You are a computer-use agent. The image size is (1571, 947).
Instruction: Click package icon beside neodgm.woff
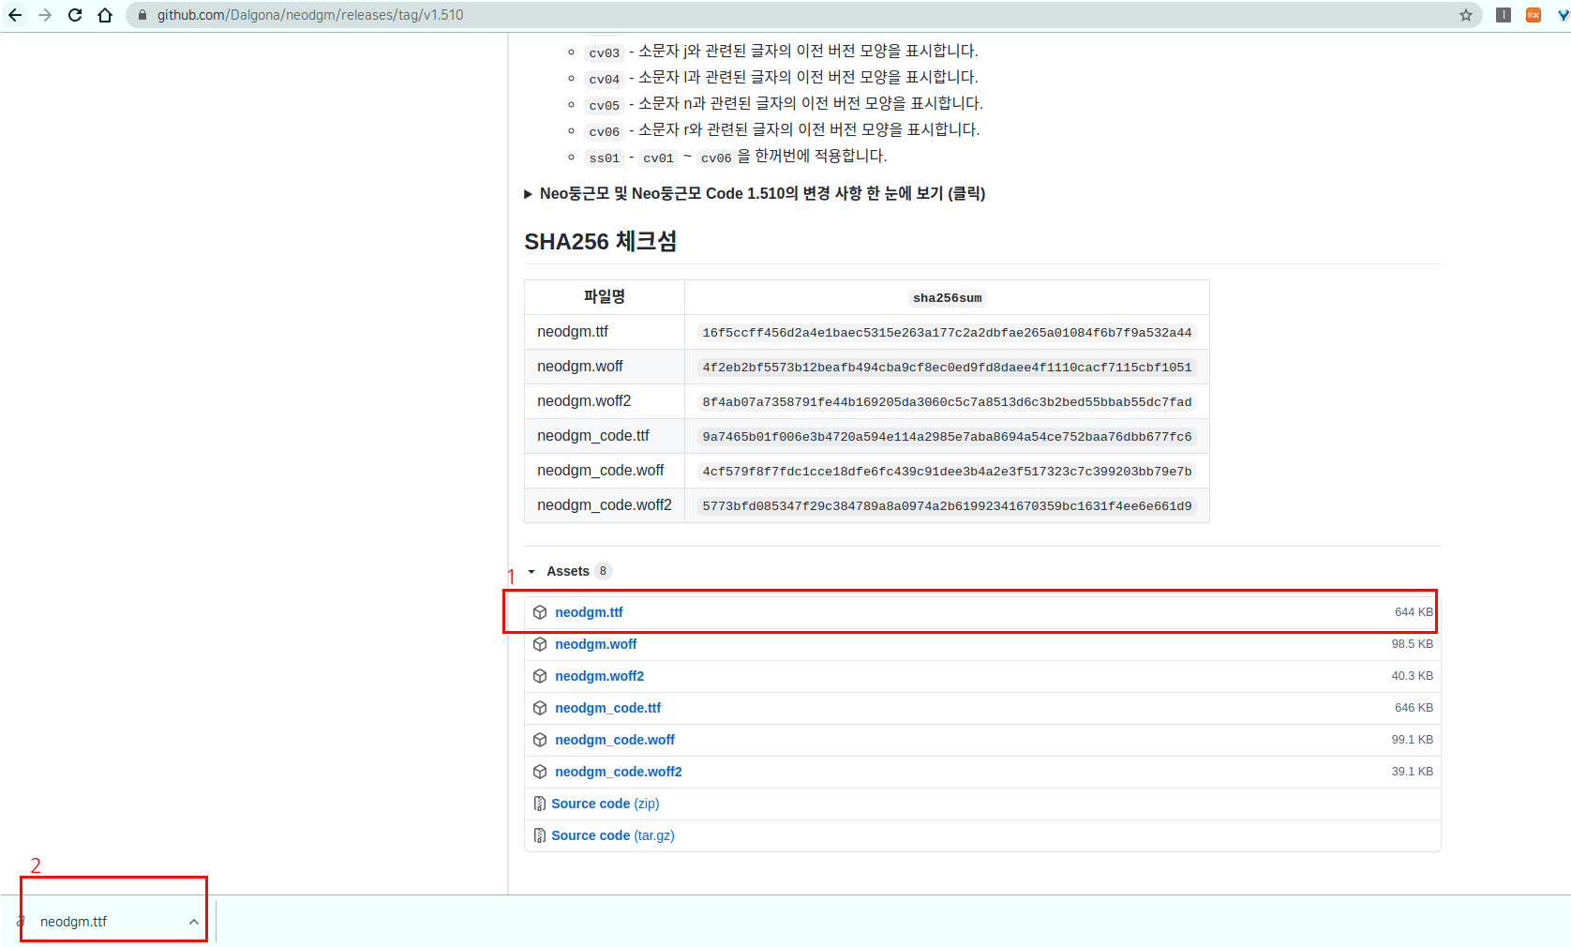[x=540, y=644]
